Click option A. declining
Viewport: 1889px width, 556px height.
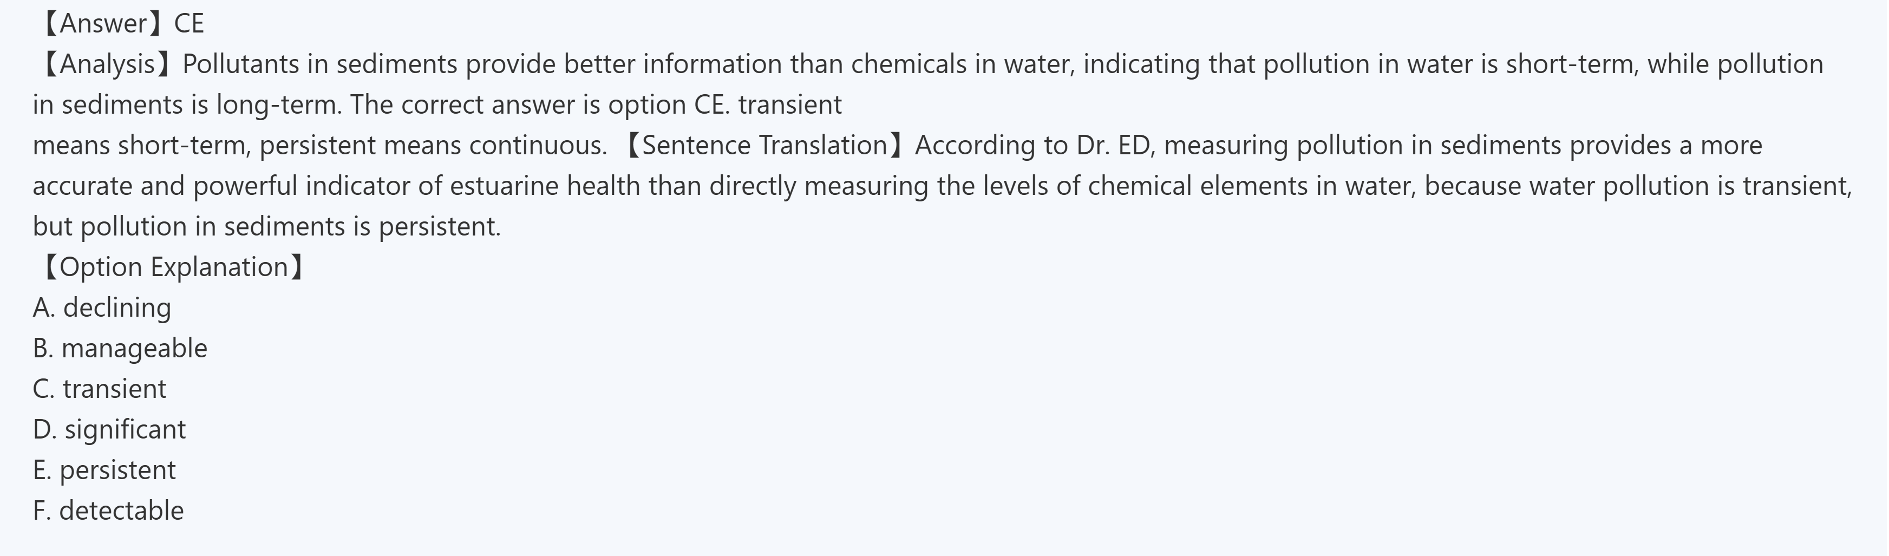[x=102, y=308]
